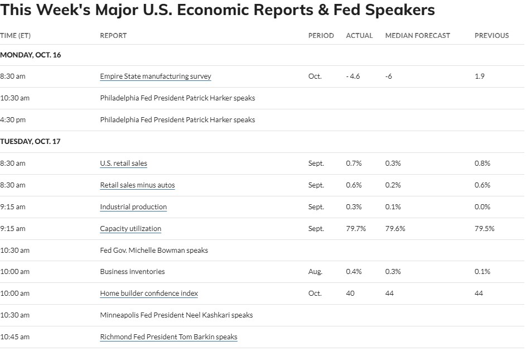Click the Fed Gov. Michelle Bowman speaks entry
Screen dimensions: 526x351
click(154, 251)
